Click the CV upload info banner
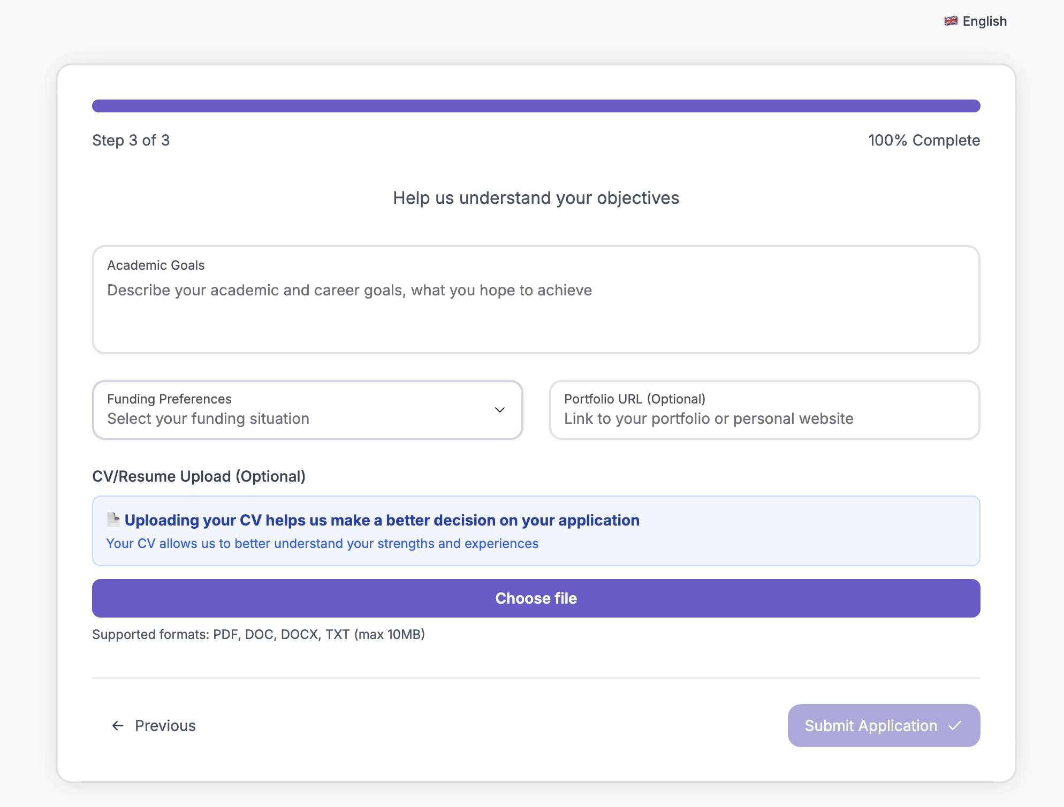This screenshot has width=1064, height=807. coord(536,530)
